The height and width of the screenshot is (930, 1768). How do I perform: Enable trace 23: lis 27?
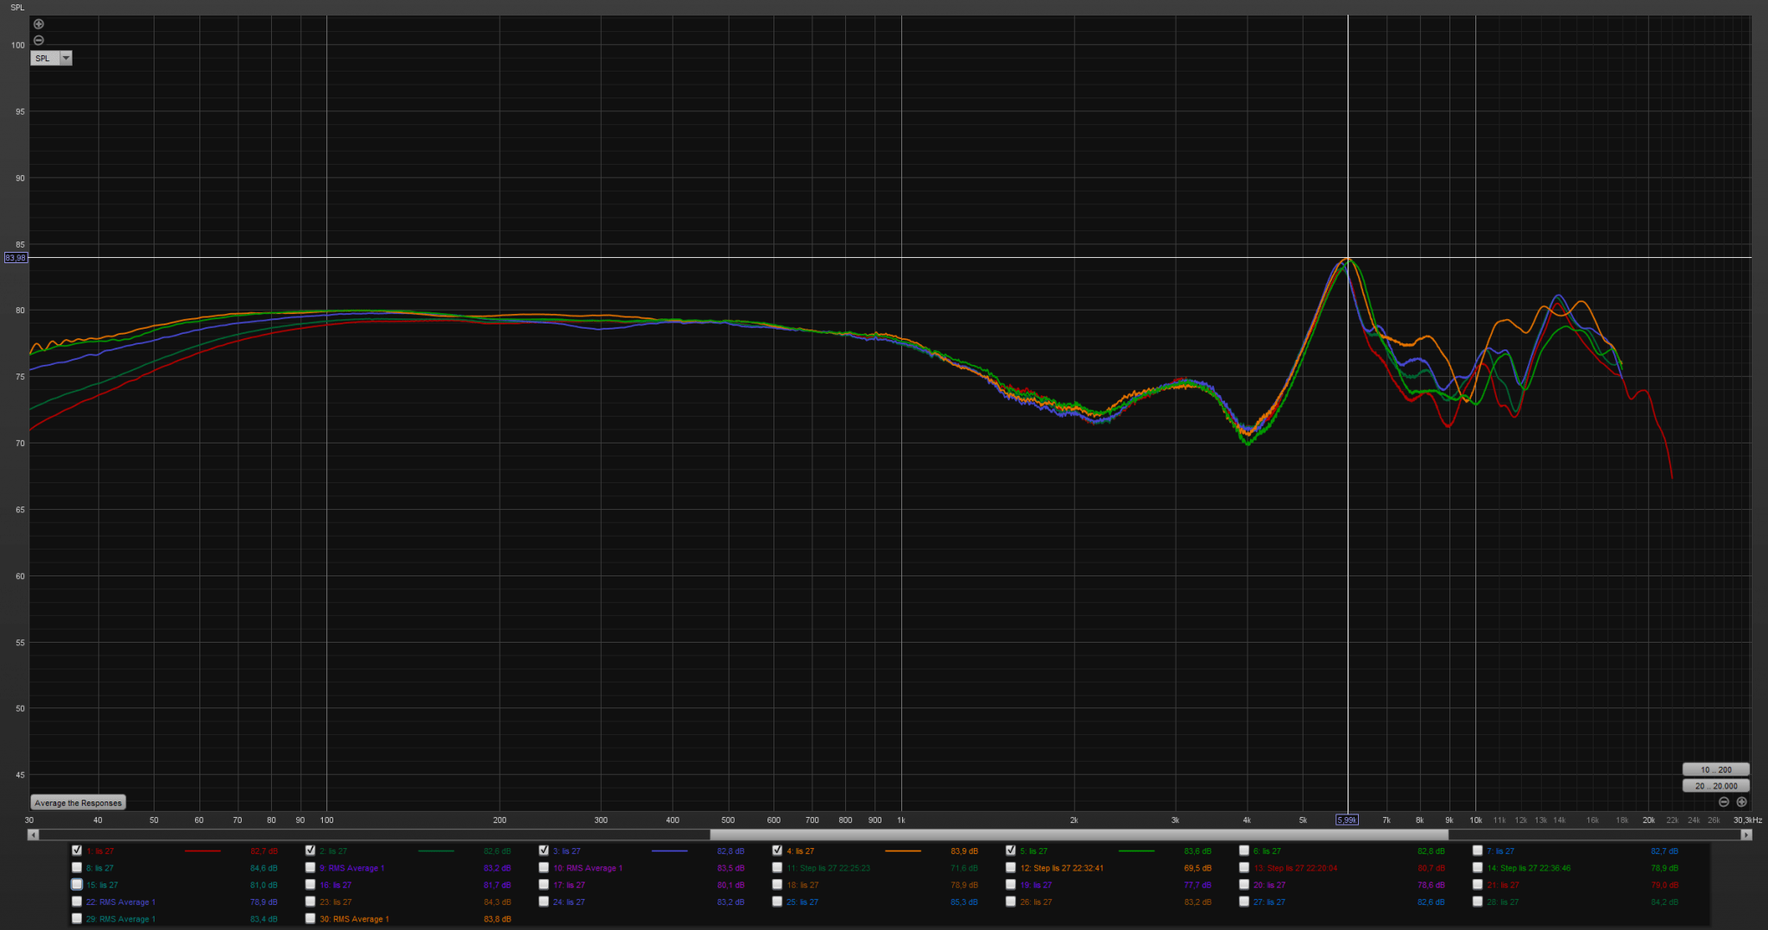310,902
